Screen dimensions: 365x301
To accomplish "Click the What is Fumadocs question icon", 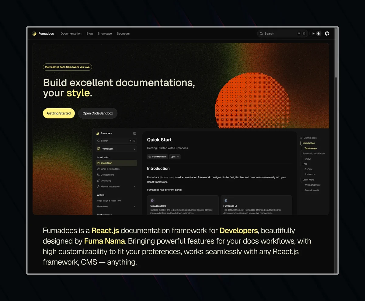I will [x=98, y=169].
